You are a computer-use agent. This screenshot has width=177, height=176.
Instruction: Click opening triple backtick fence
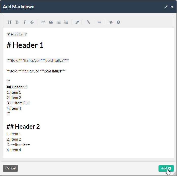[x=8, y=82]
